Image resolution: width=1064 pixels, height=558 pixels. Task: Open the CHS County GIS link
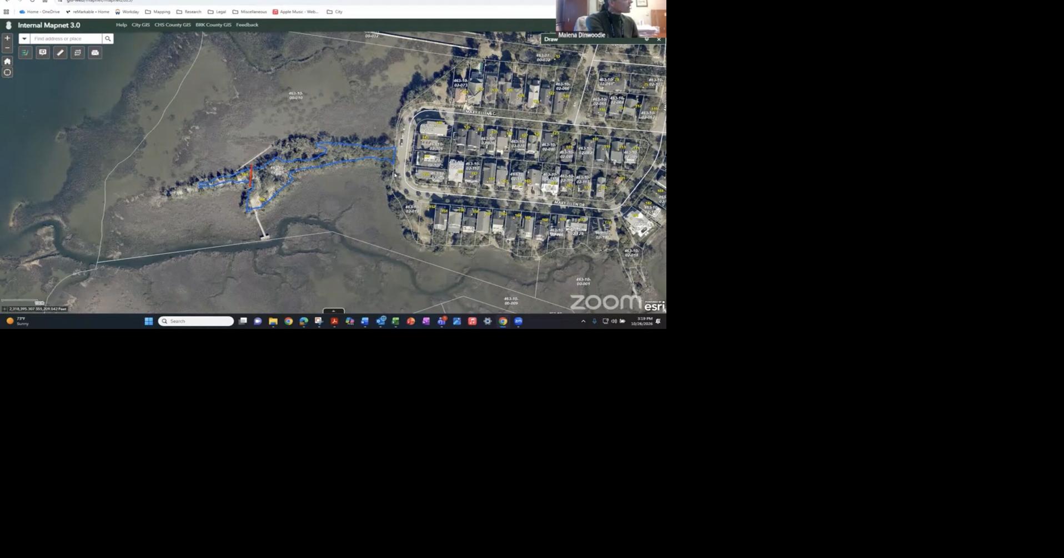(172, 25)
